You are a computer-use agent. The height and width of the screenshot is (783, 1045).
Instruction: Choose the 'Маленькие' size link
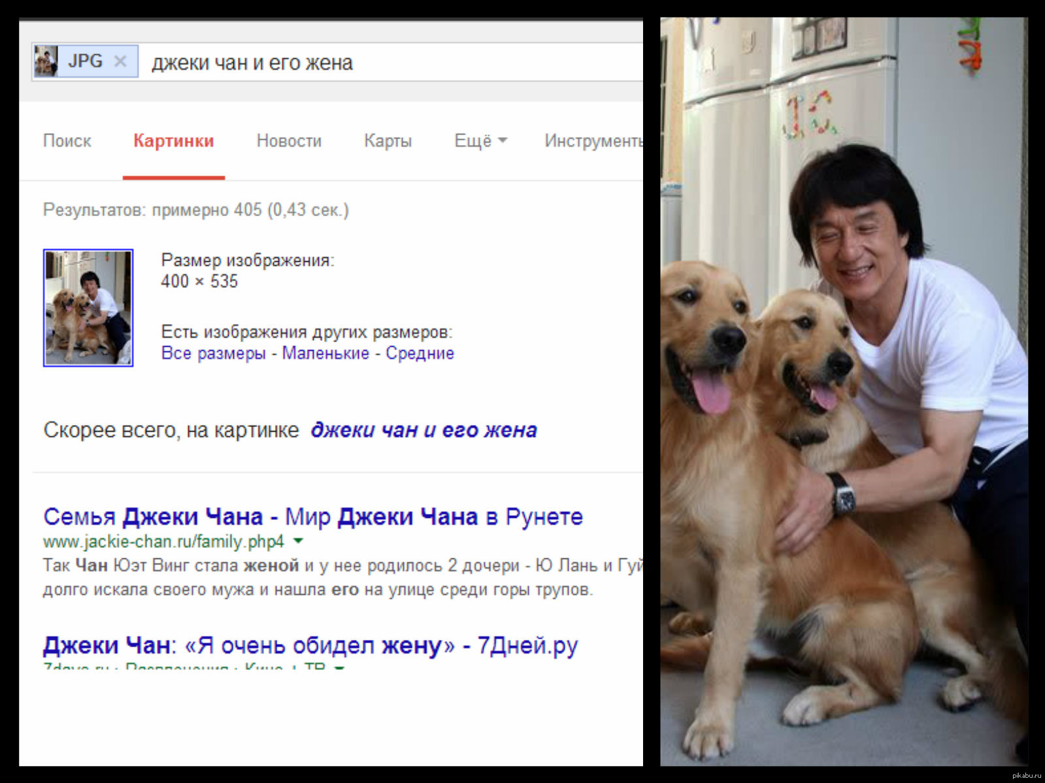[x=325, y=353]
